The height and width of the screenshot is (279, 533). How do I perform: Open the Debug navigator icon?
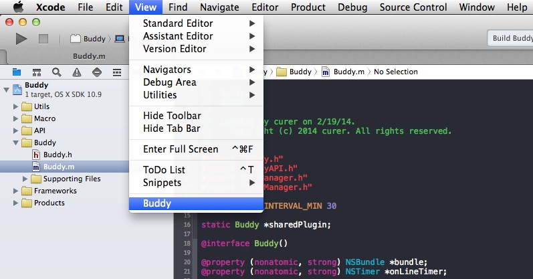(117, 72)
